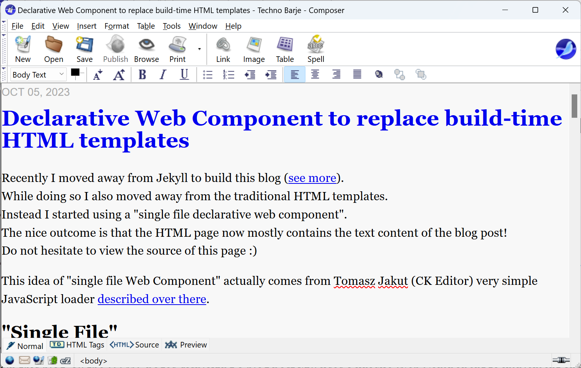581x368 pixels.
Task: Open the Body Text paragraph format dropdown
Action: tap(38, 75)
